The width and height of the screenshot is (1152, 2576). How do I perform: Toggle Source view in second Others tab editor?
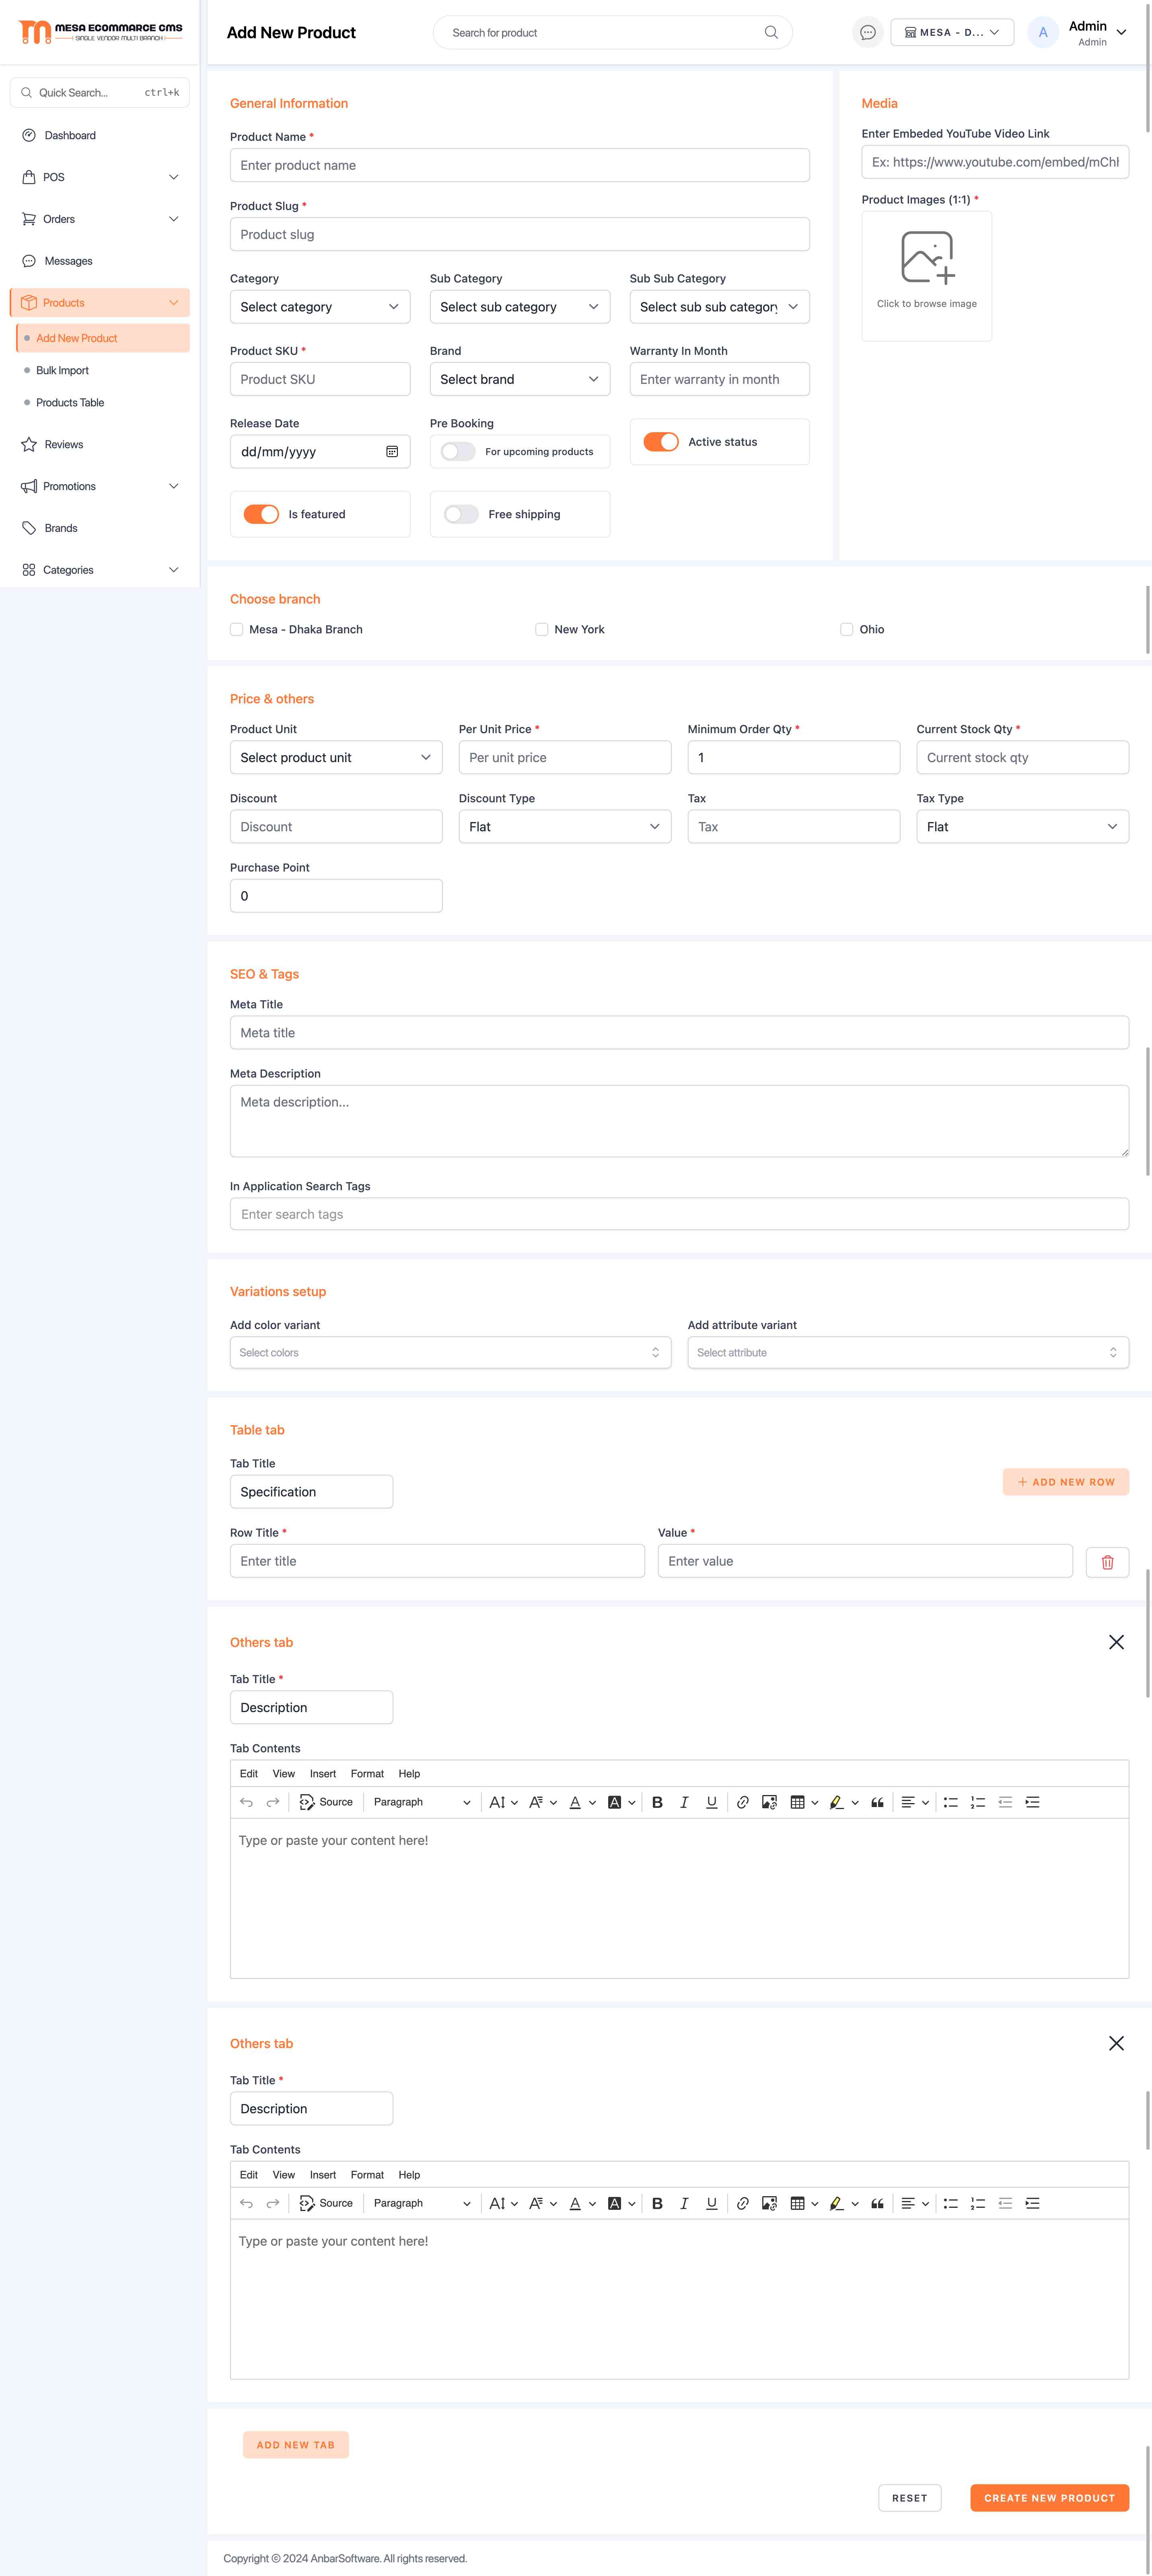(x=326, y=2203)
